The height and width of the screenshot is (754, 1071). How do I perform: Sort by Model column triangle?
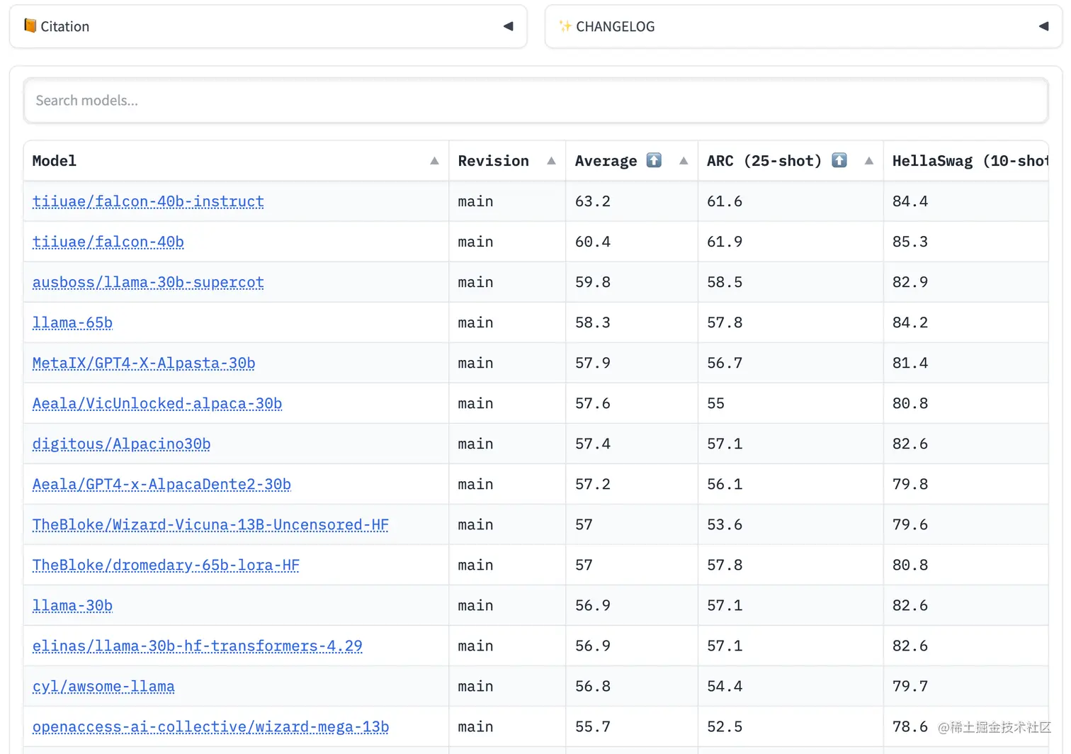[435, 161]
